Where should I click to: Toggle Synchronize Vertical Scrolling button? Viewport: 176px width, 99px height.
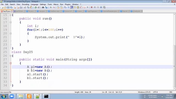point(58,7)
